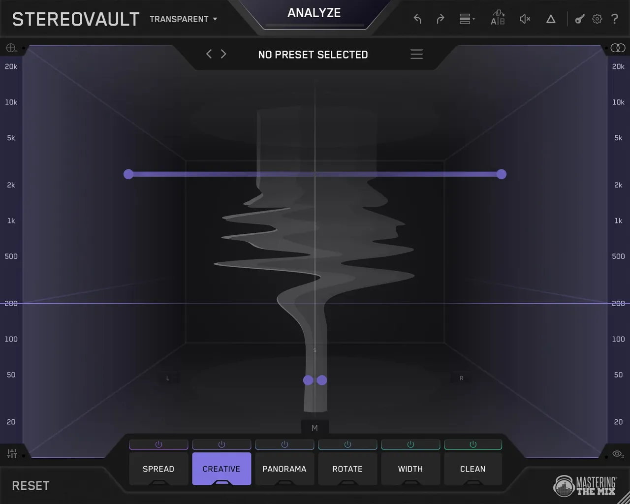The width and height of the screenshot is (630, 504).
Task: Open the license key icon
Action: tap(580, 19)
